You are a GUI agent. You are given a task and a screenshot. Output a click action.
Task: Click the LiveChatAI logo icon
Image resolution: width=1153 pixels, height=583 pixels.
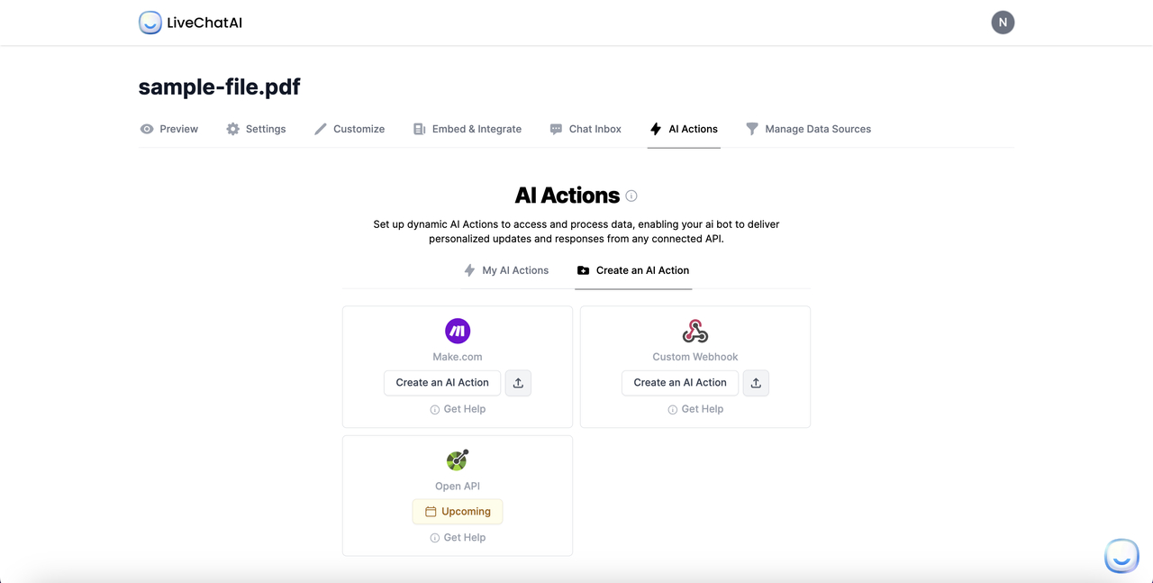click(150, 22)
